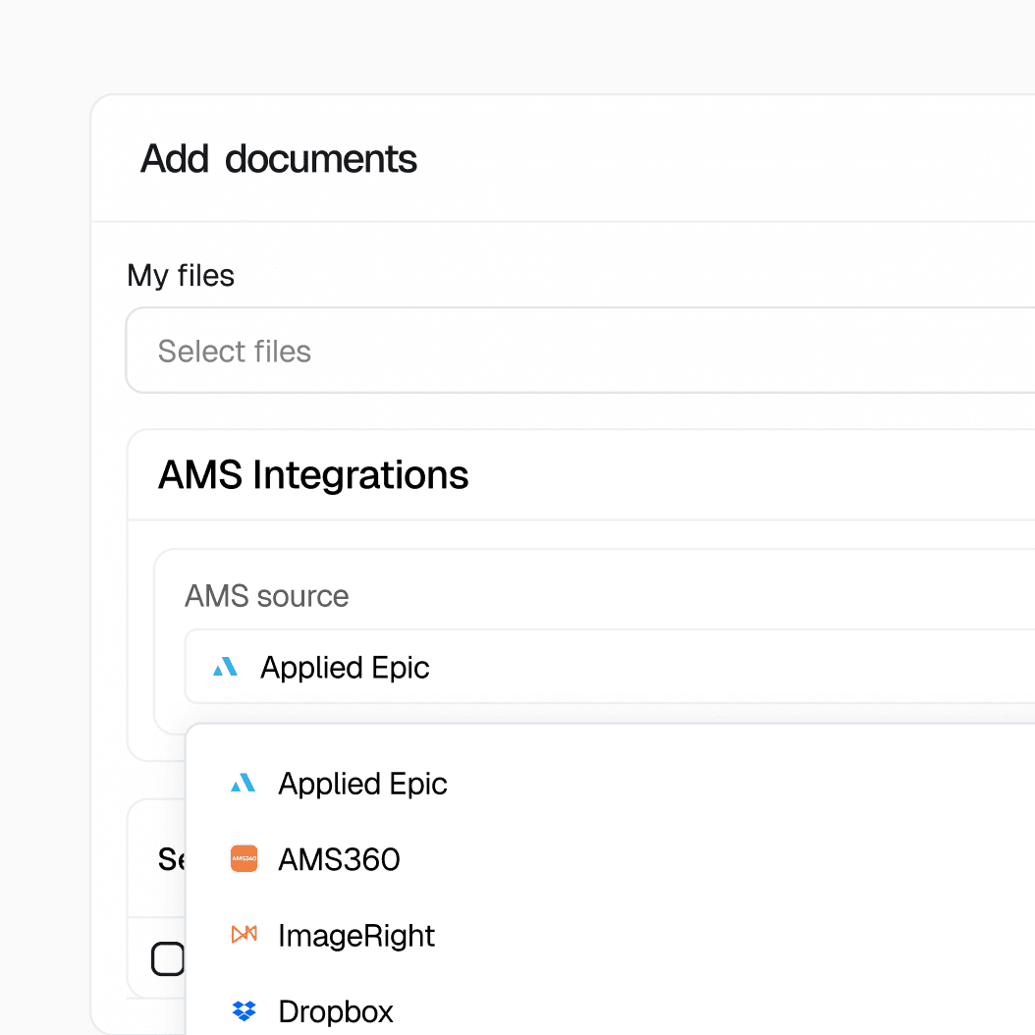Viewport: 1035px width, 1035px height.
Task: Toggle the checkbox beside the dropdown list
Action: pyautogui.click(x=168, y=958)
